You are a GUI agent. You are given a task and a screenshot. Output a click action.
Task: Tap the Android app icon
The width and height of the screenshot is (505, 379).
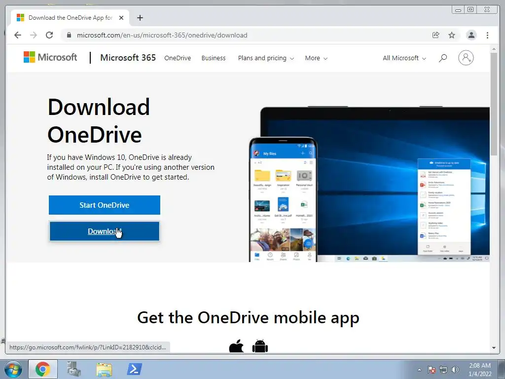pos(260,346)
